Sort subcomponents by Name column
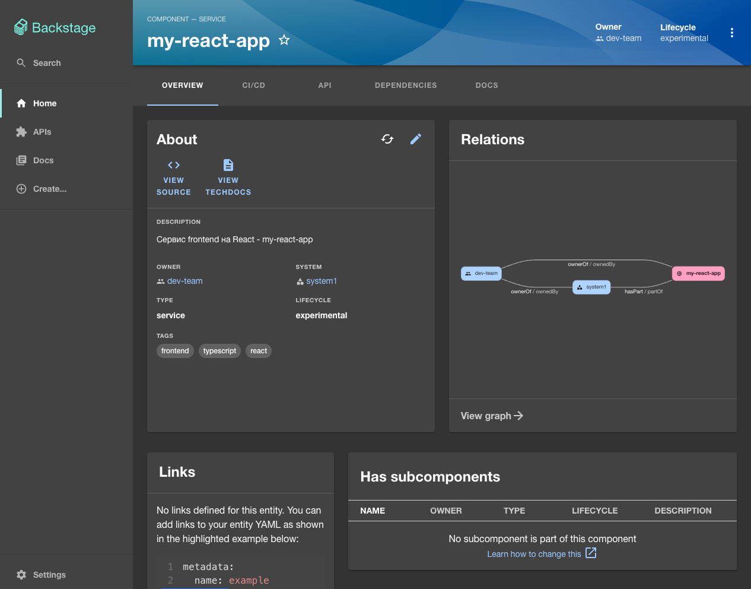Image resolution: width=751 pixels, height=589 pixels. 373,511
